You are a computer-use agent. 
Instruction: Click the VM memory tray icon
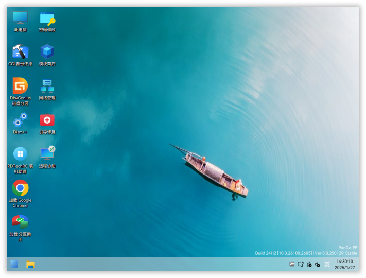[292, 264]
